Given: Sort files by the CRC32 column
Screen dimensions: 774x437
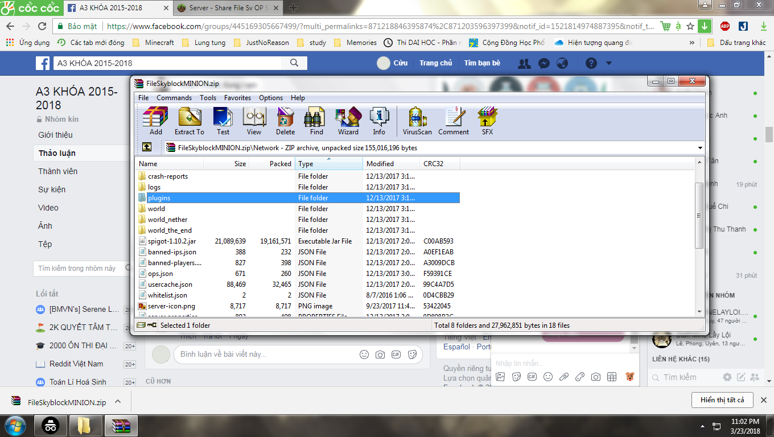Looking at the screenshot, I should pyautogui.click(x=440, y=164).
